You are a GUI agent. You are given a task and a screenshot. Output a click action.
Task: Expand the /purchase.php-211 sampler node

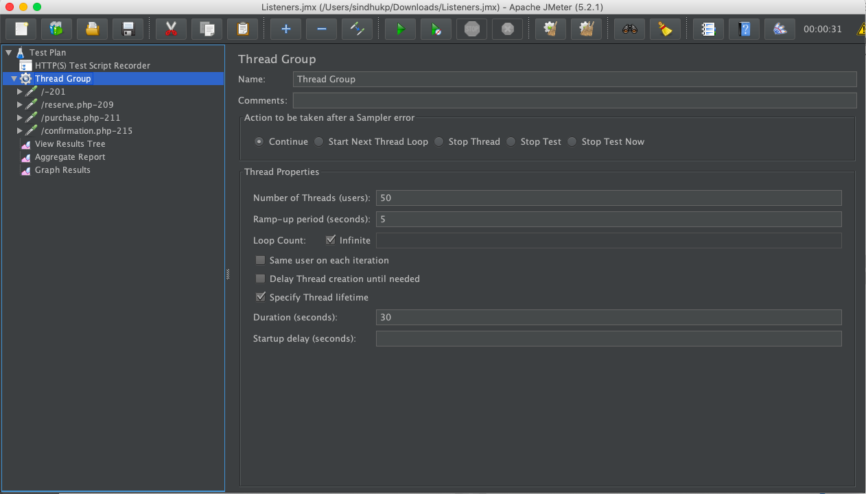(20, 117)
